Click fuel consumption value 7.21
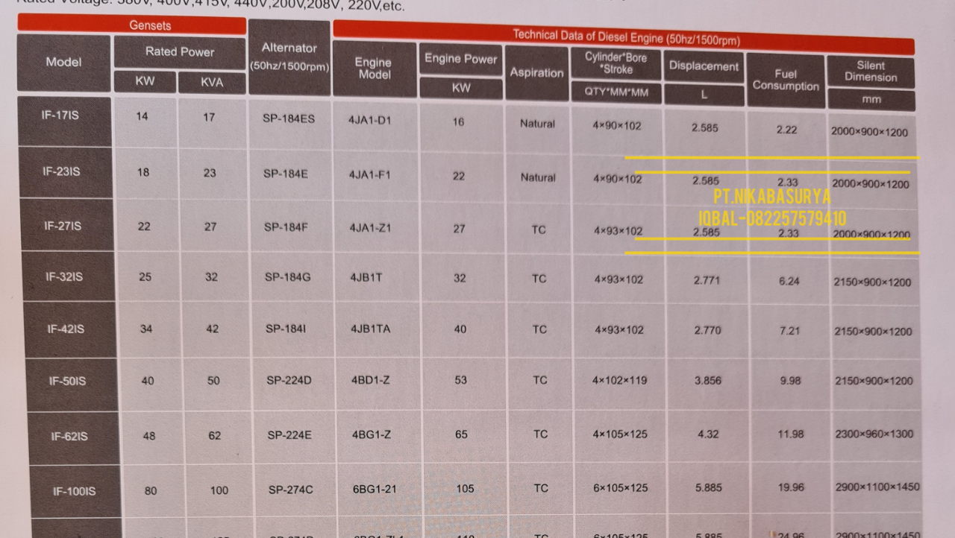 click(789, 330)
